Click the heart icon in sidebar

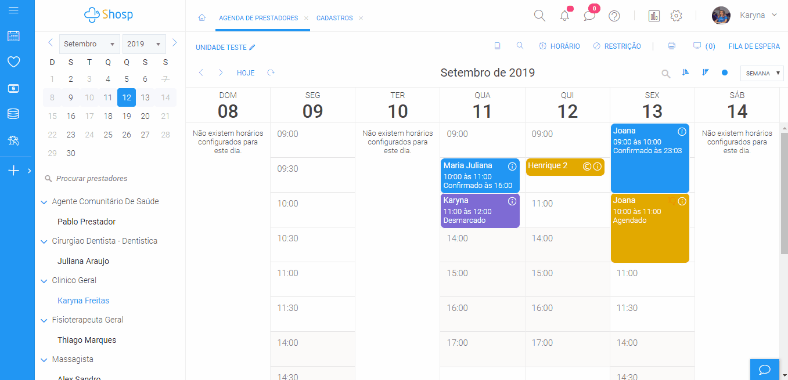coord(13,61)
